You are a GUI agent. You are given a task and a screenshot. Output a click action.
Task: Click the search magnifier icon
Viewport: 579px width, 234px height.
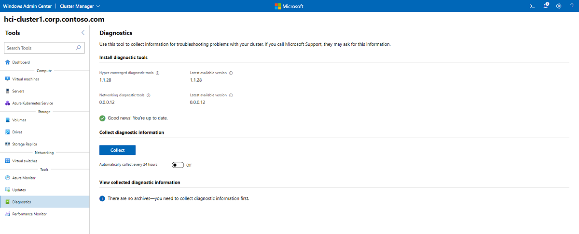pos(79,48)
